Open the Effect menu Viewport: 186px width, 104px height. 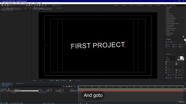[21, 3]
